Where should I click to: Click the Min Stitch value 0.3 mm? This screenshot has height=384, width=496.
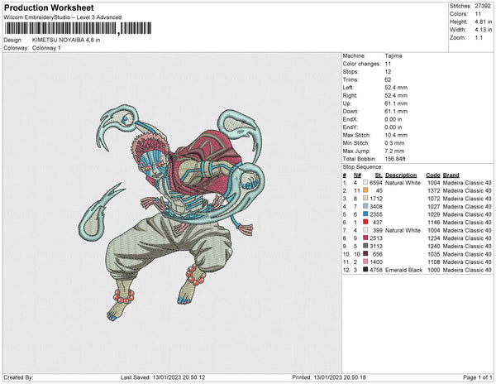(394, 143)
